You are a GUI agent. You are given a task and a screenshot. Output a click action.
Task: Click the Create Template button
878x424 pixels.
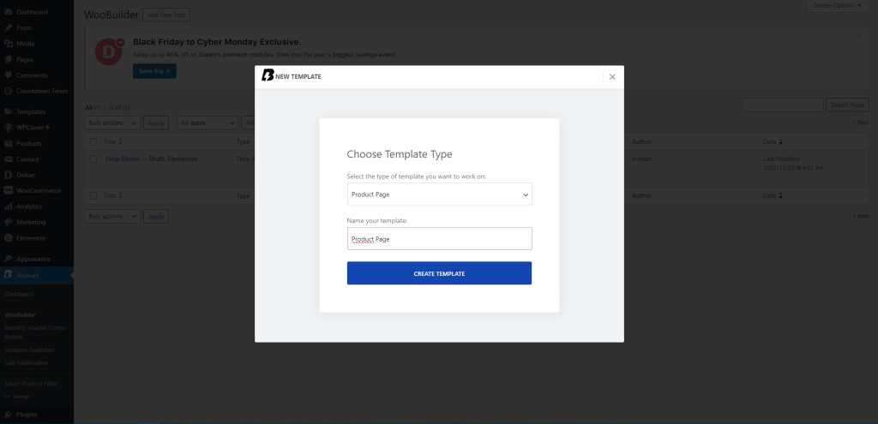(x=440, y=273)
